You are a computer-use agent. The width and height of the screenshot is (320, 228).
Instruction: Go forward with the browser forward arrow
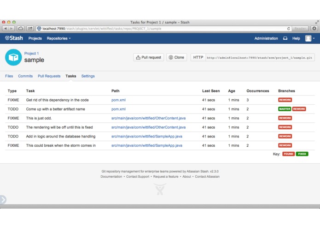[12, 29]
